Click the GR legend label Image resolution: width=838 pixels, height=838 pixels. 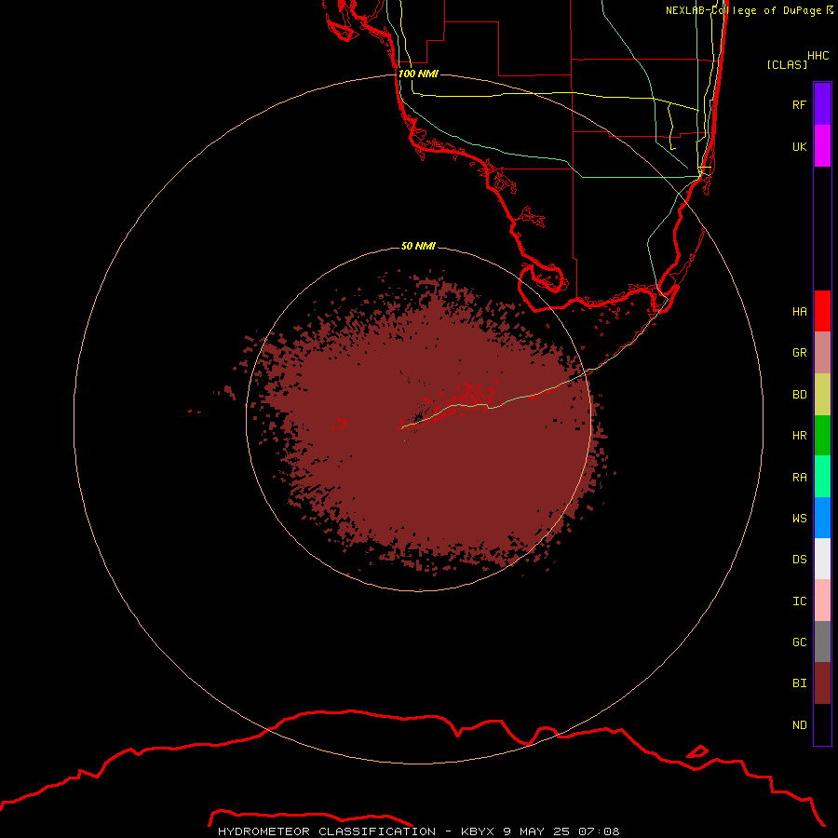pyautogui.click(x=799, y=353)
